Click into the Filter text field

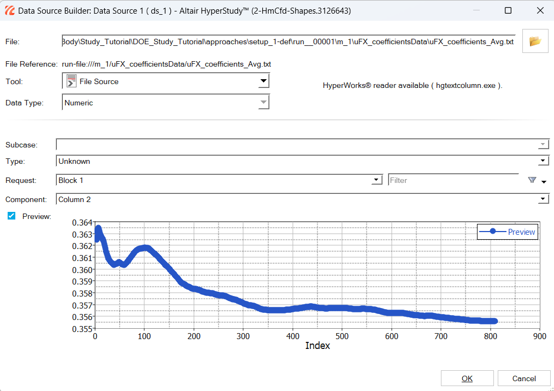[x=453, y=180]
